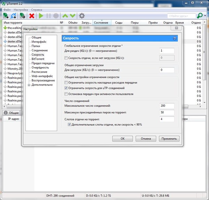Tick Ограничить скорость накладных расходов передачи

click(x=66, y=83)
